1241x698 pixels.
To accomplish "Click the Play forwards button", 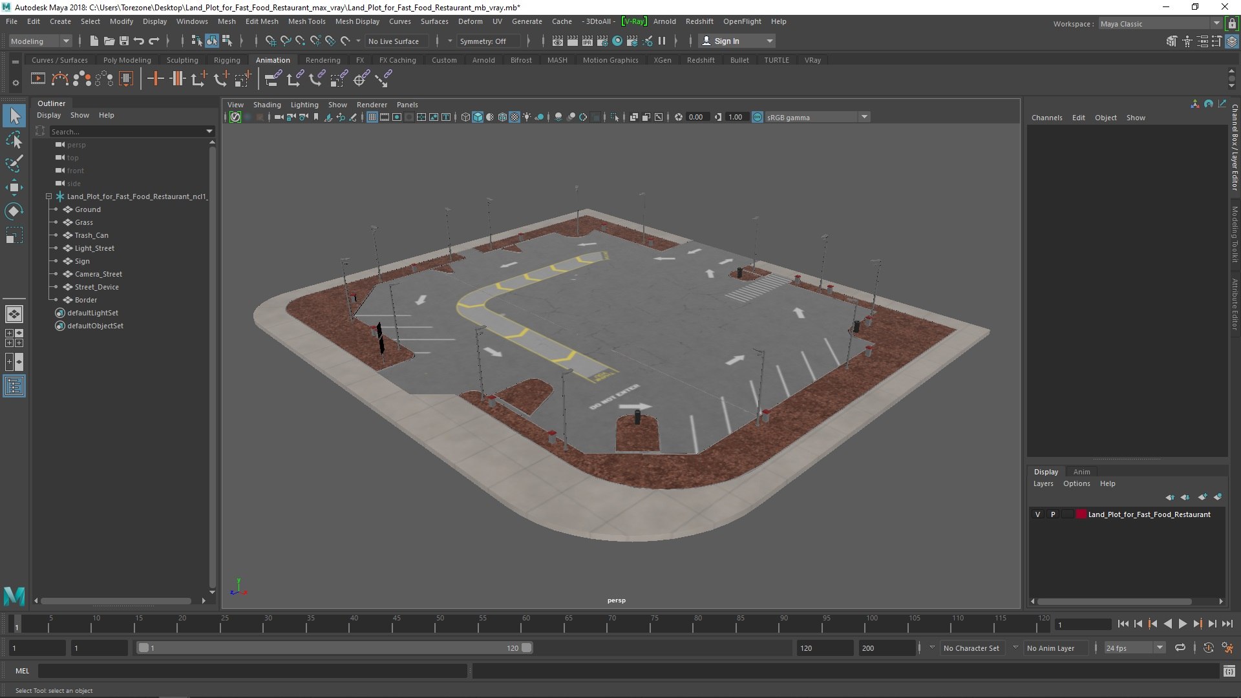I will click(1182, 624).
